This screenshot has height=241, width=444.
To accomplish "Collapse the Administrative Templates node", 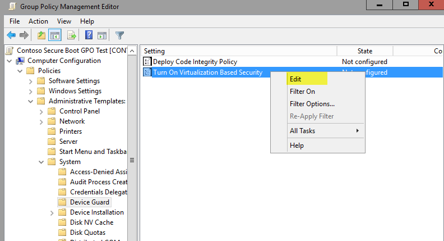I will (x=31, y=101).
